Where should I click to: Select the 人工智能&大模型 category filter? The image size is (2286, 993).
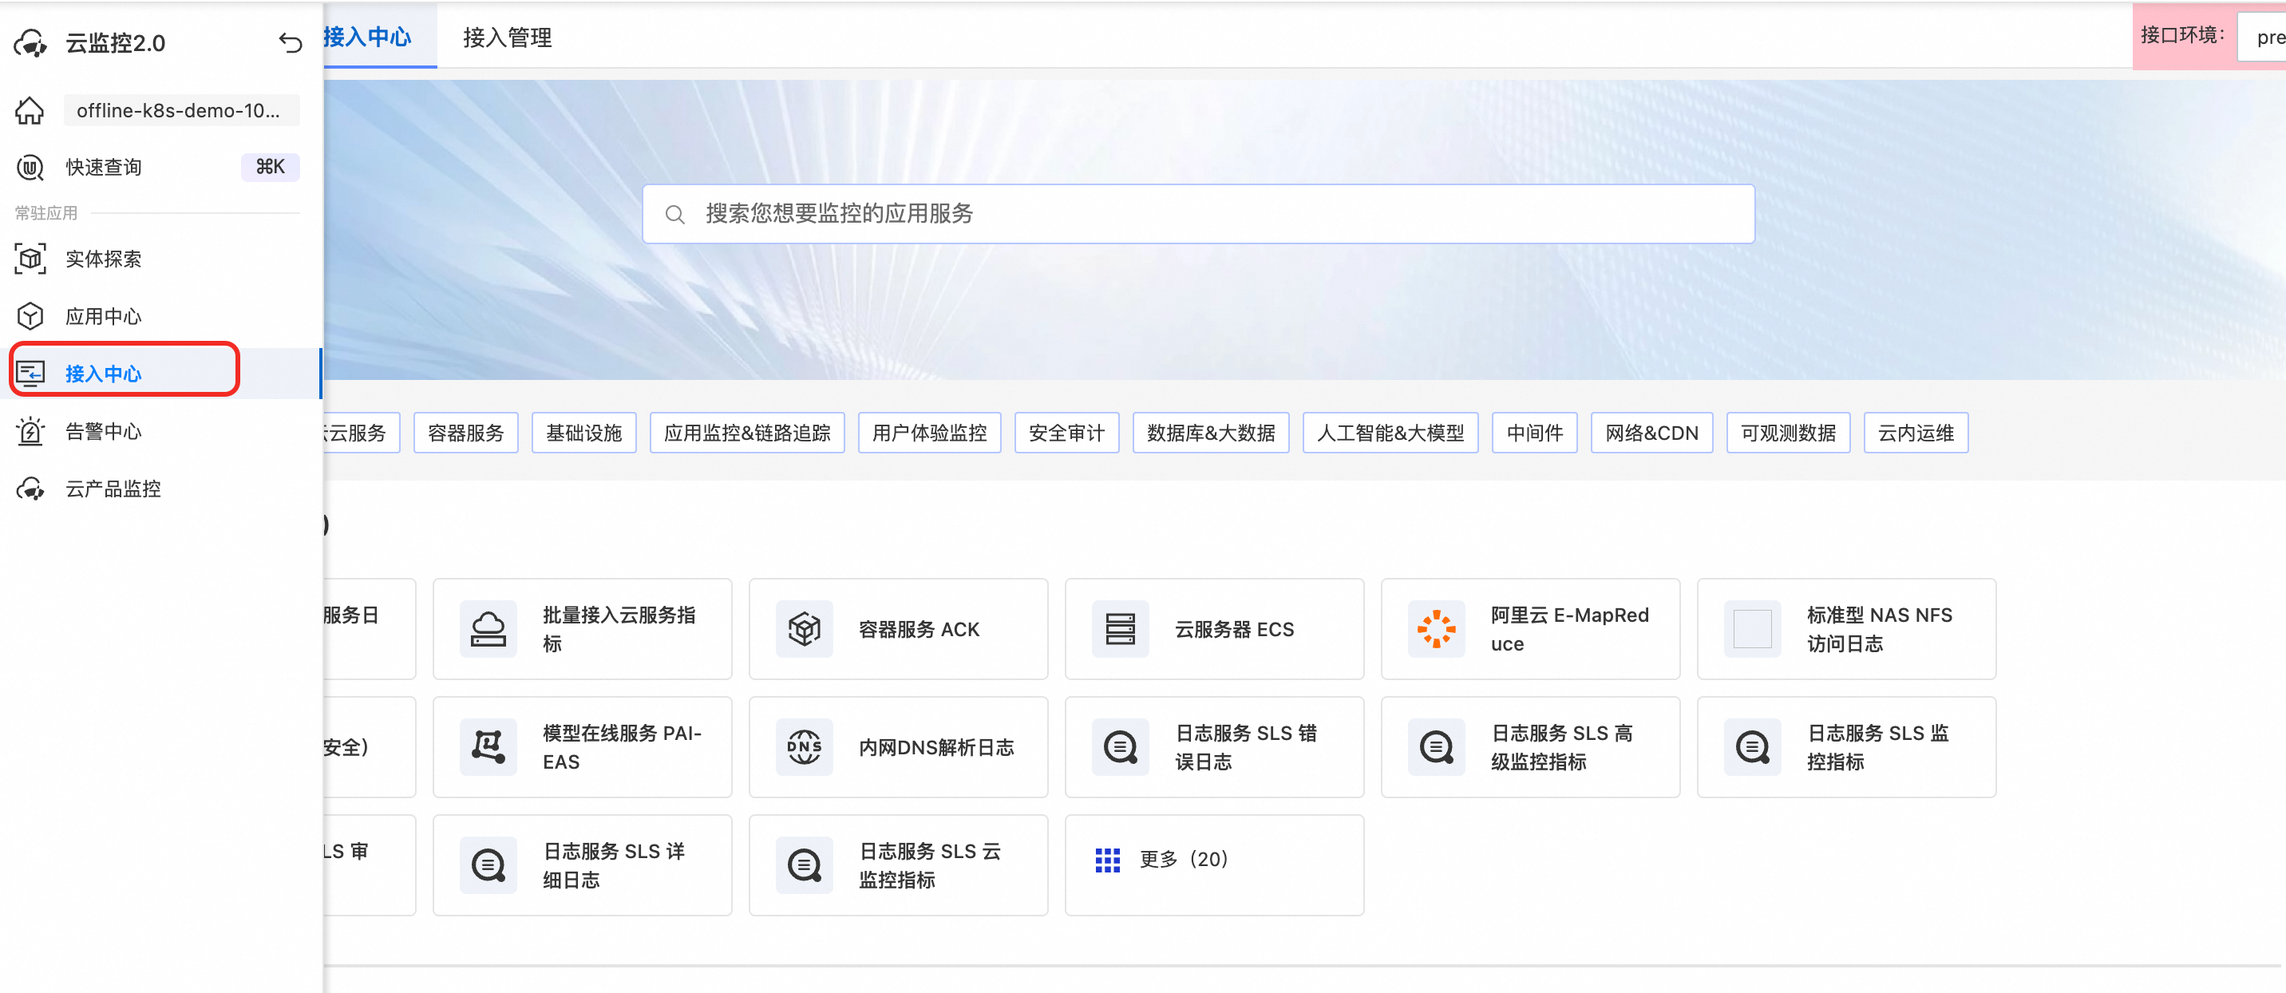1390,433
